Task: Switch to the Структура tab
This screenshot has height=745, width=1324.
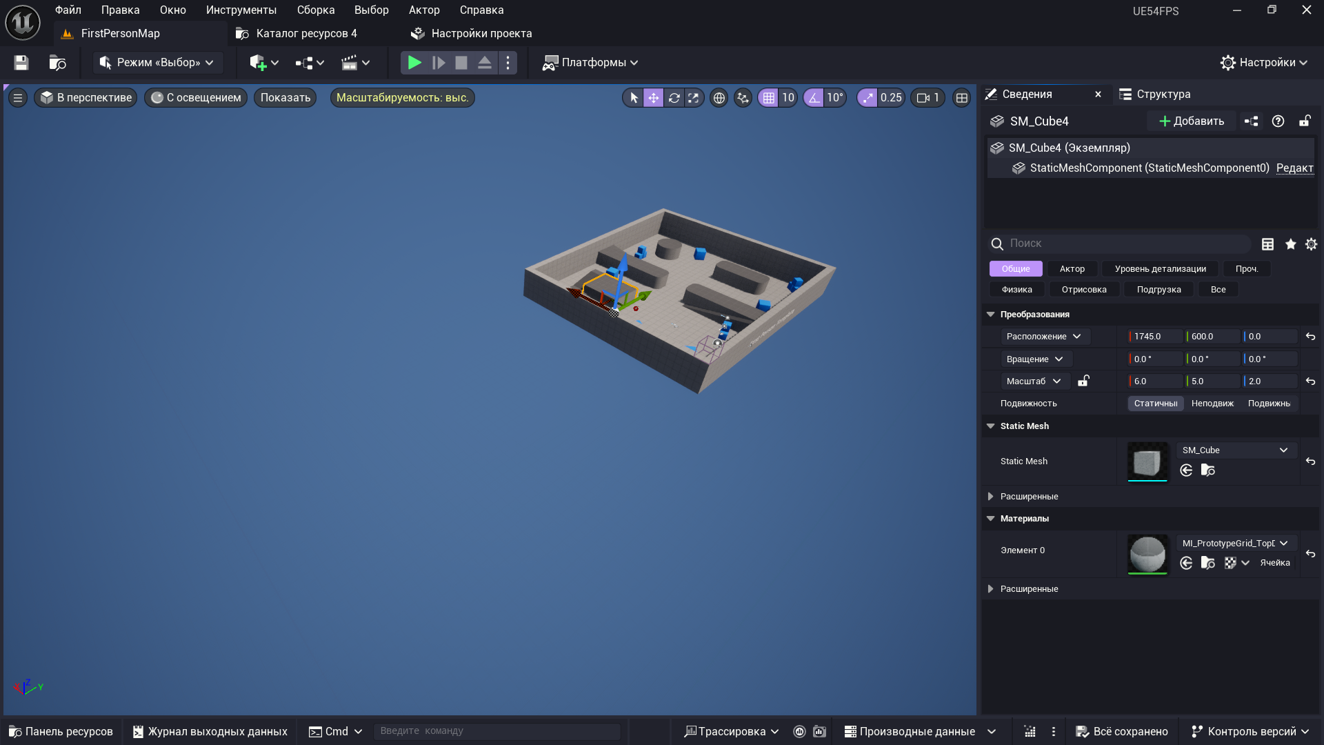Action: (1155, 95)
